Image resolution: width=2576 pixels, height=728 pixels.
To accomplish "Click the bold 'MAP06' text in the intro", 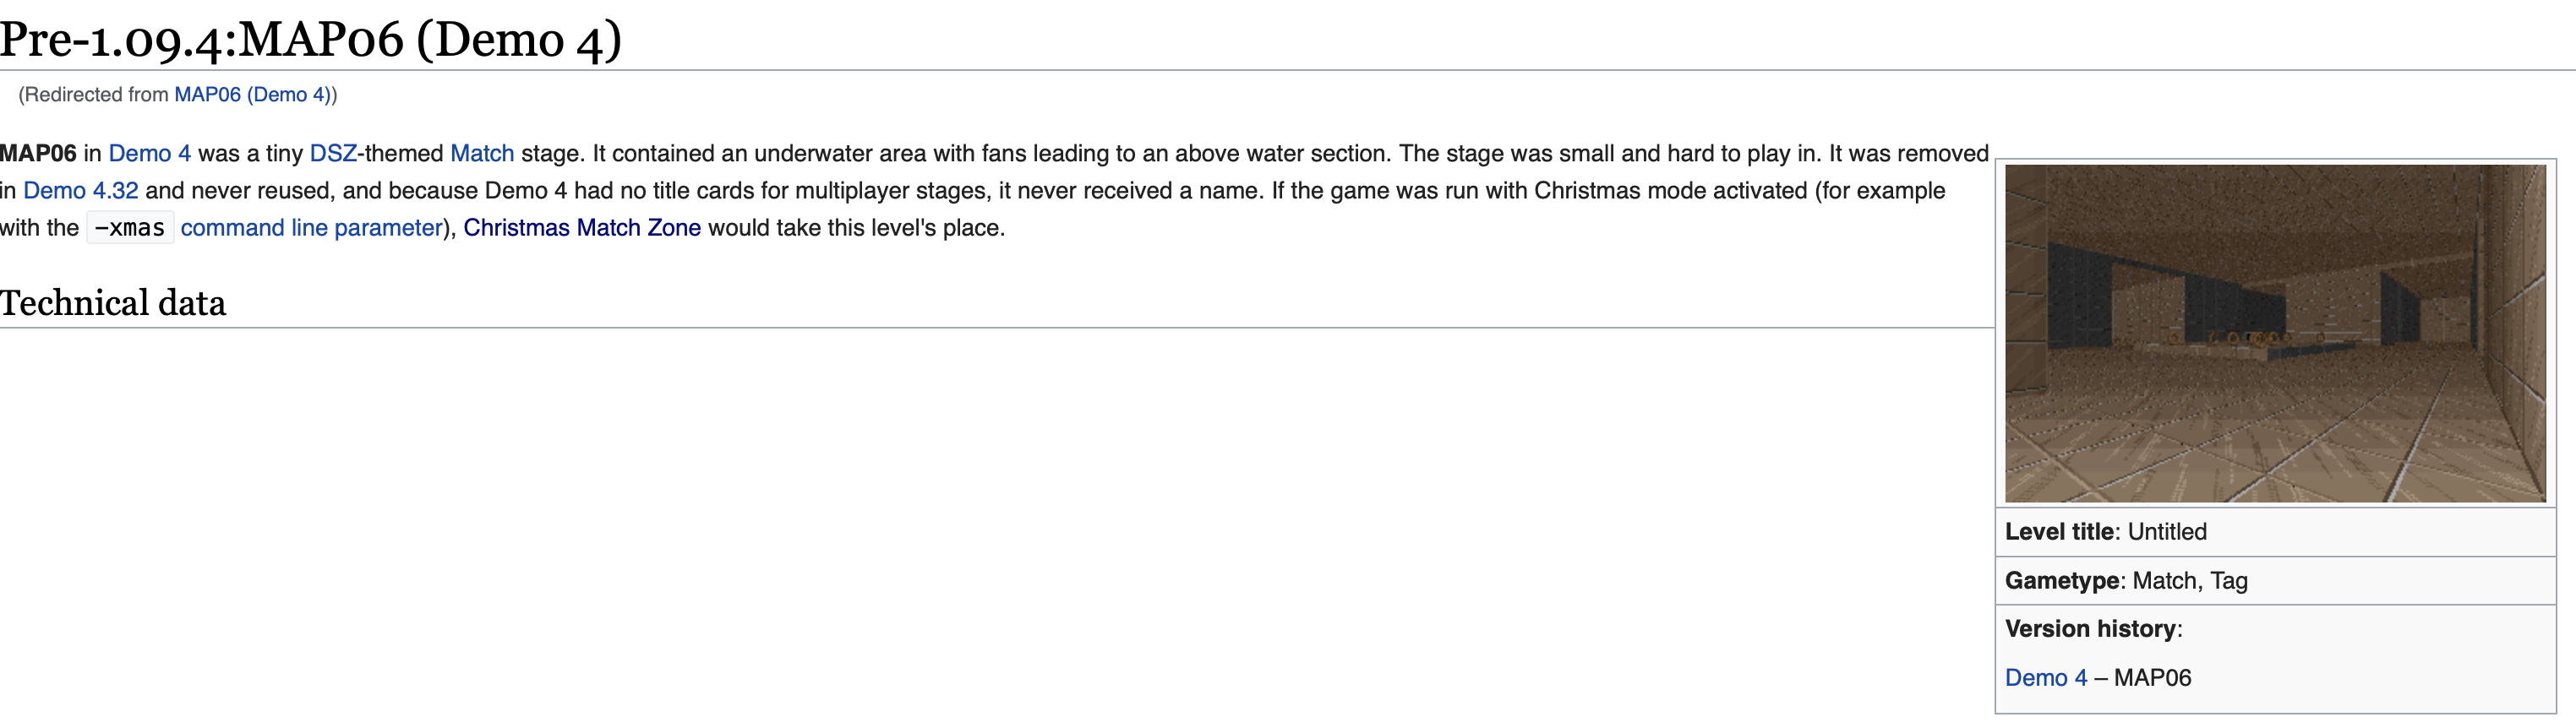I will pyautogui.click(x=38, y=154).
